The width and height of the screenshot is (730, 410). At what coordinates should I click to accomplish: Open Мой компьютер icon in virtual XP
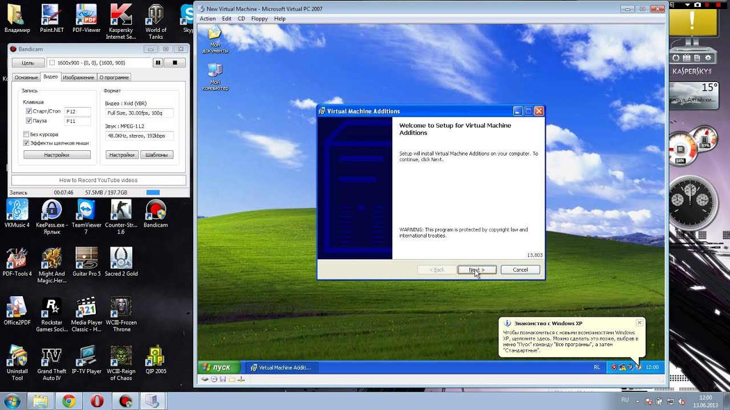click(x=215, y=77)
